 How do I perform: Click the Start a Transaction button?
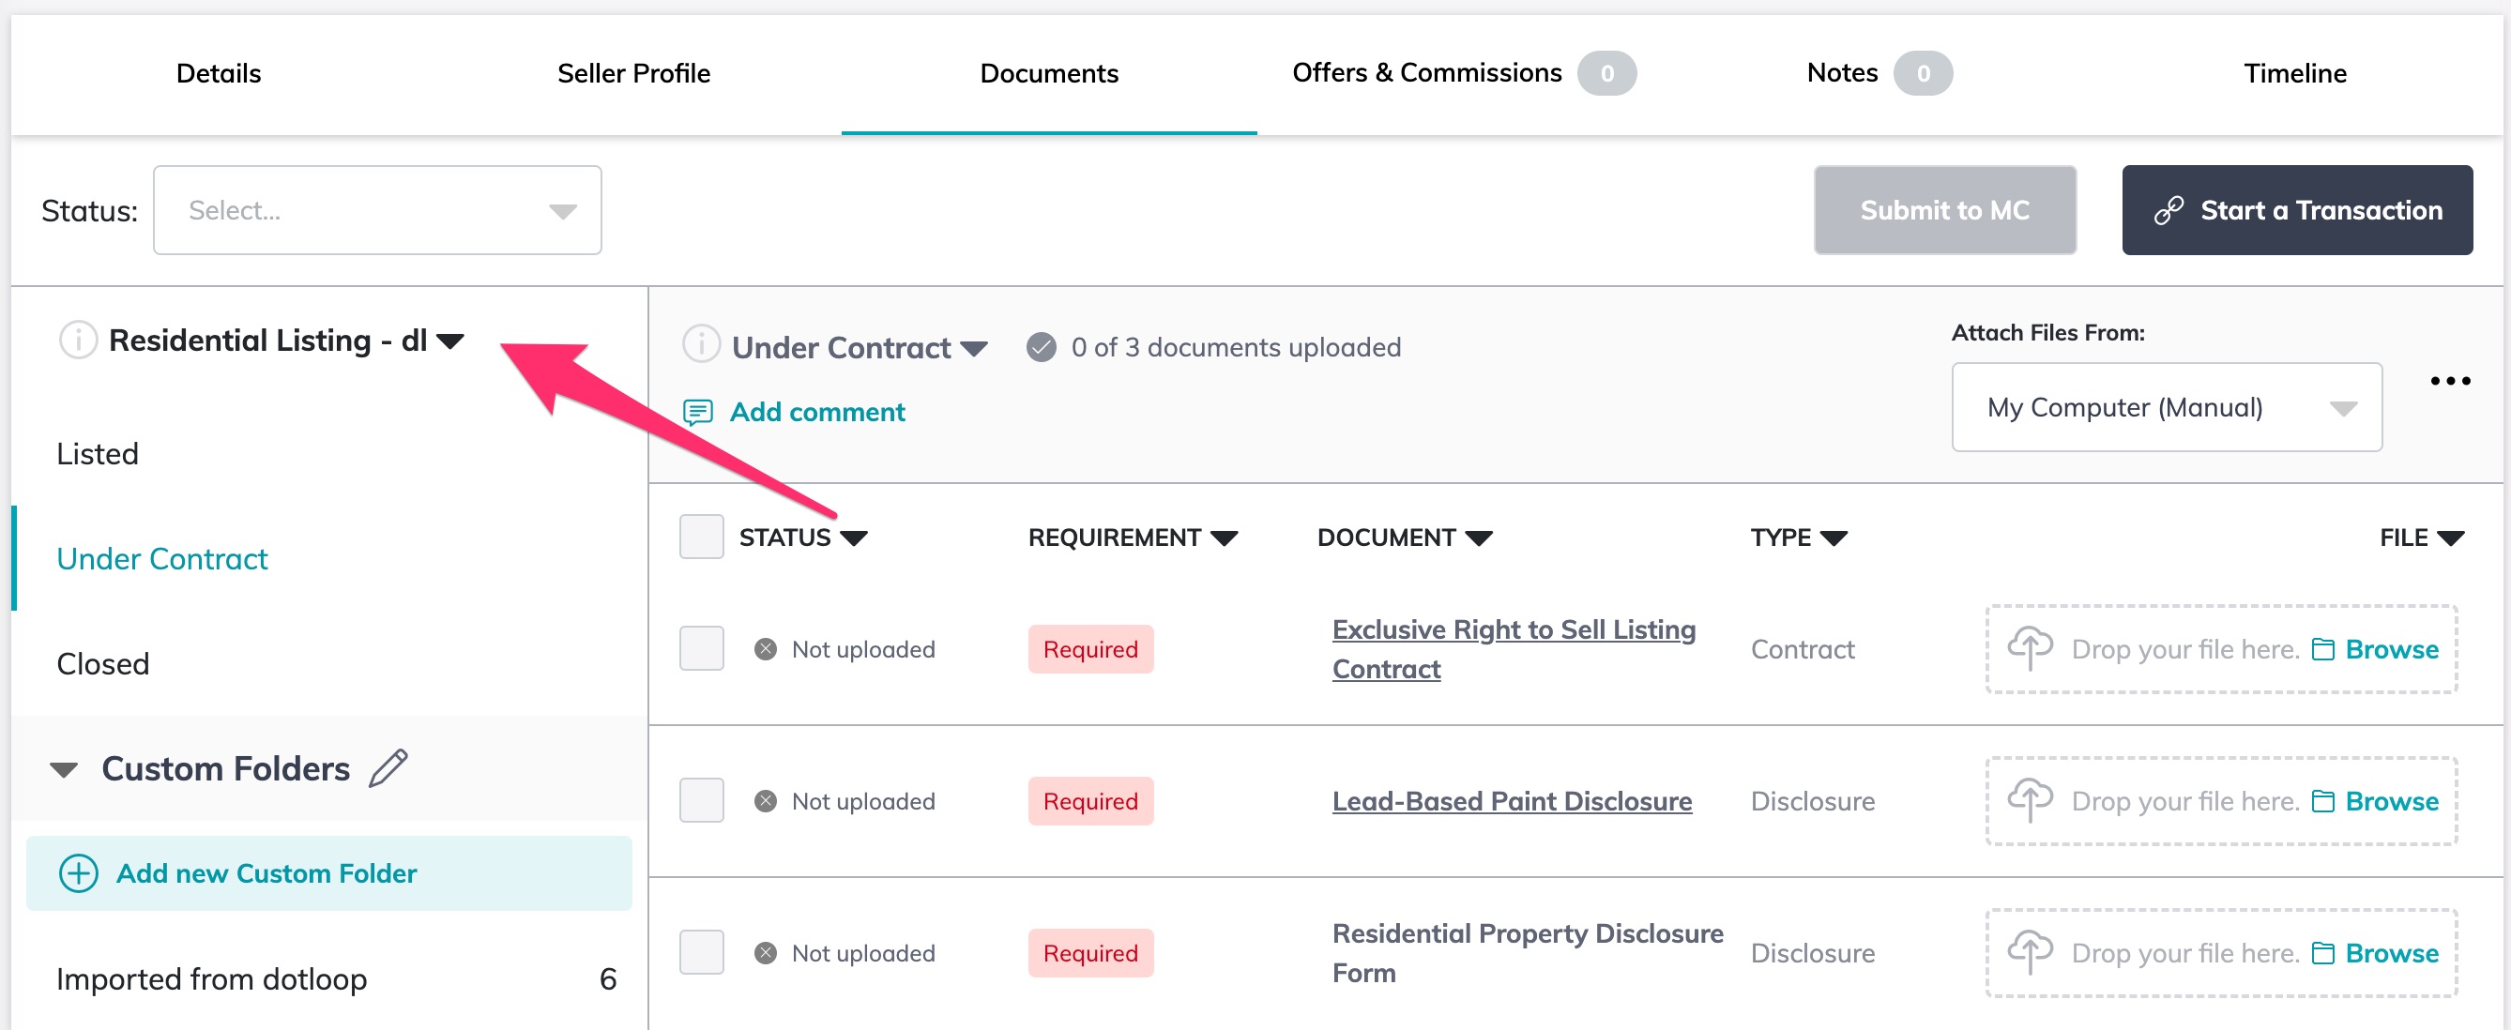2297,209
